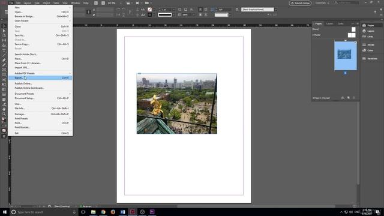
Task: Click the Delete selected pages trash icon
Action: point(354,98)
